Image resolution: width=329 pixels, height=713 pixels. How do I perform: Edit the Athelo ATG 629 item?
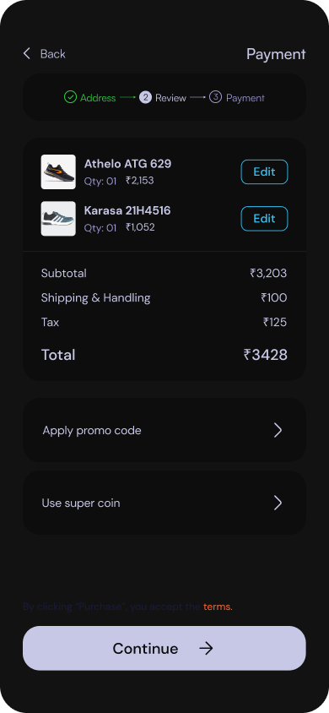click(264, 171)
